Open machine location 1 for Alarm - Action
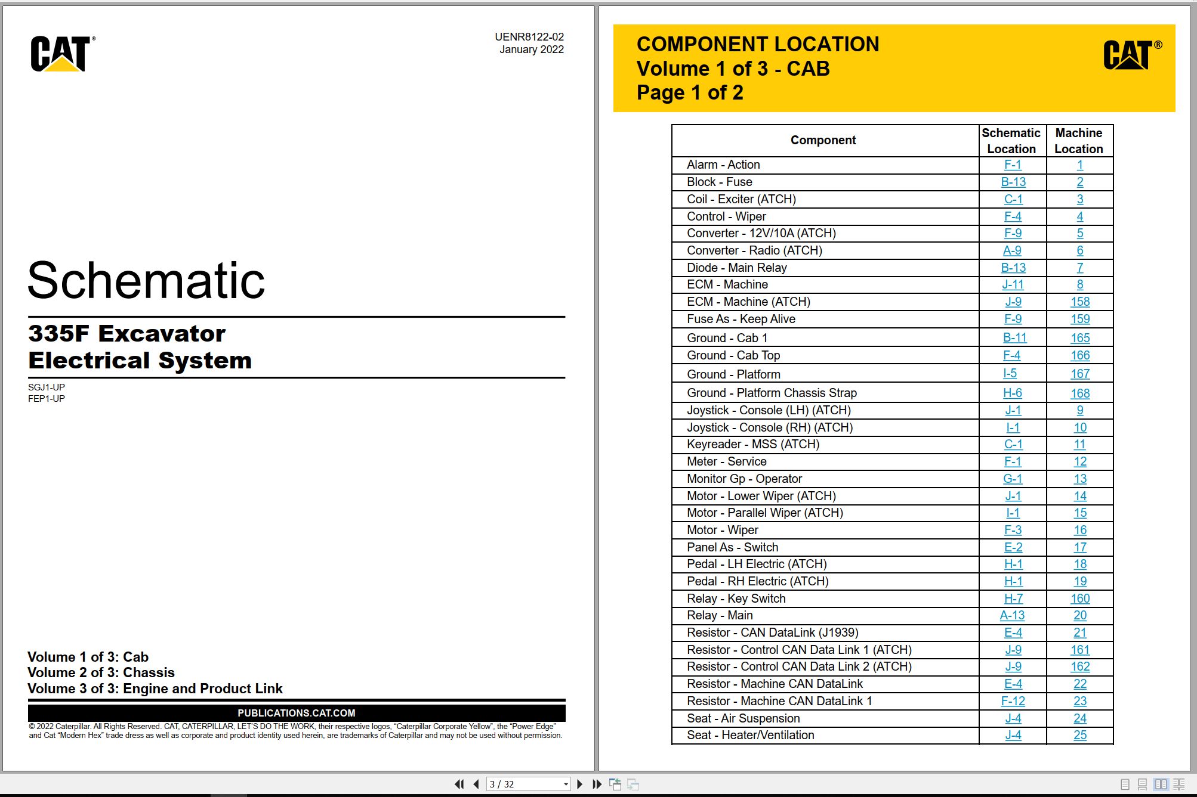The height and width of the screenshot is (797, 1197). point(1080,165)
